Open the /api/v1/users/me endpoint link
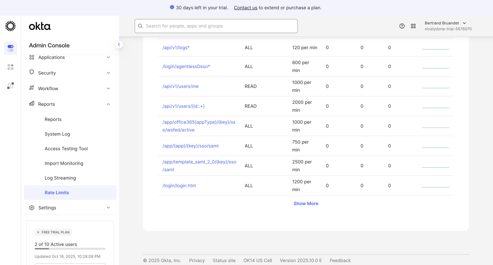Image resolution: width=493 pixels, height=265 pixels. point(181,86)
